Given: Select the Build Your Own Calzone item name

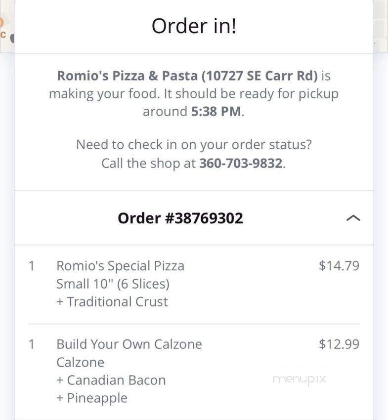Looking at the screenshot, I should pos(129,344).
